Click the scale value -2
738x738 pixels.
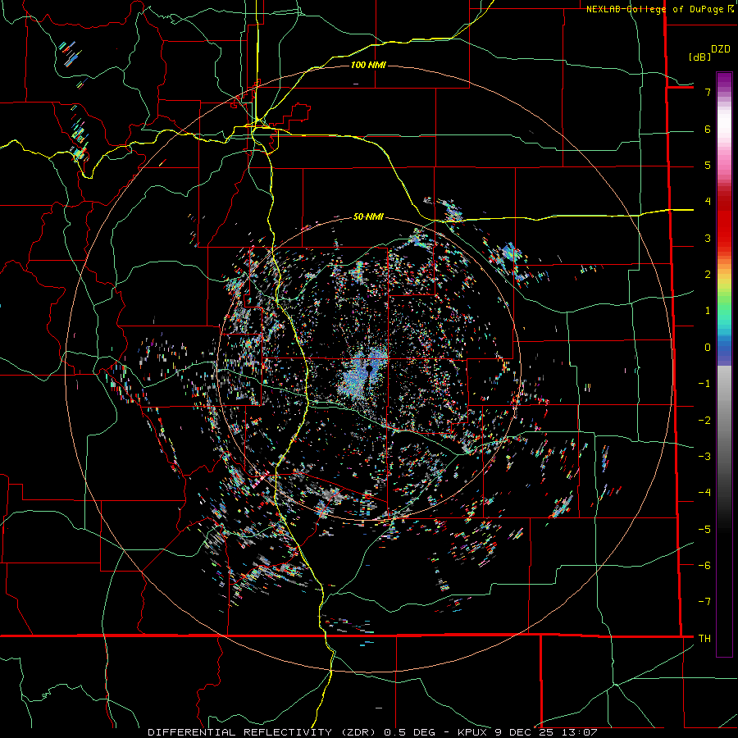click(x=704, y=420)
